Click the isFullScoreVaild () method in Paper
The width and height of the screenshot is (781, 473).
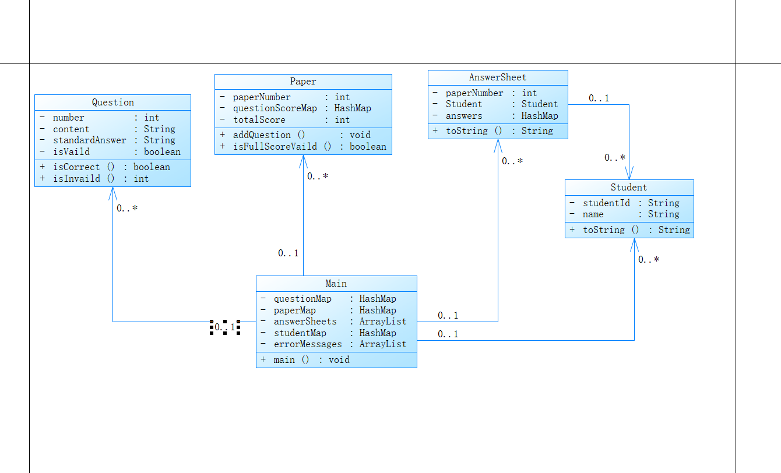pos(303,147)
